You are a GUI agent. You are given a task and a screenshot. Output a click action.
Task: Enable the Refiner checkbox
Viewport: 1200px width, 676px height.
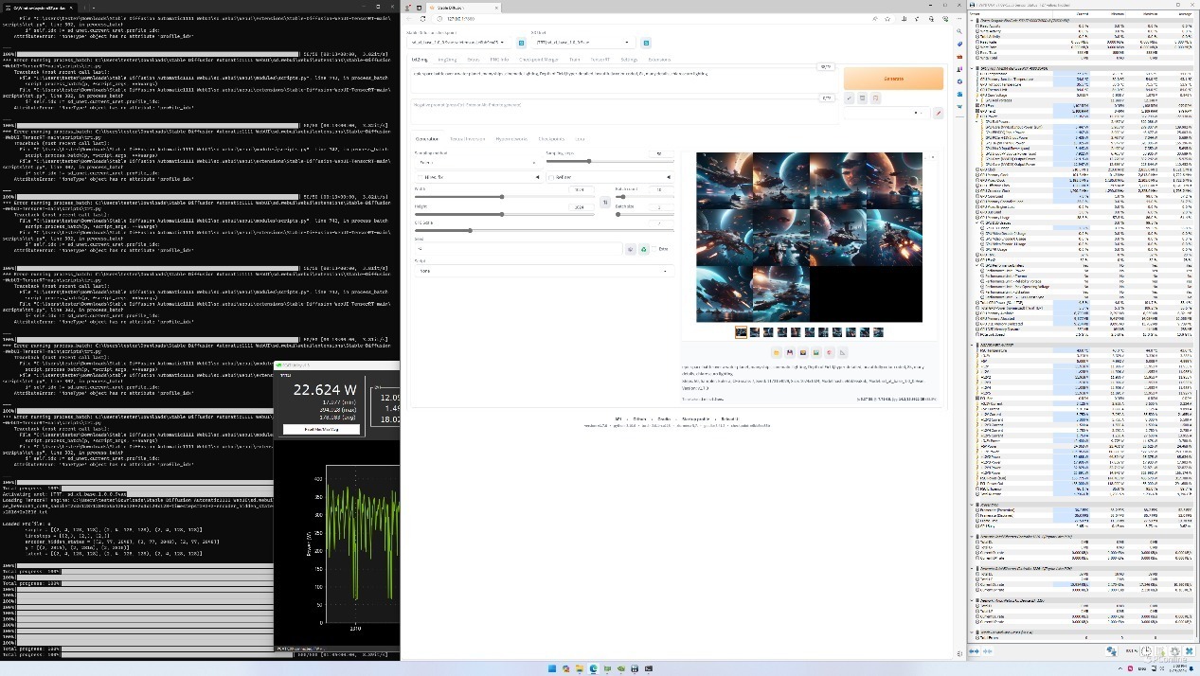(550, 177)
